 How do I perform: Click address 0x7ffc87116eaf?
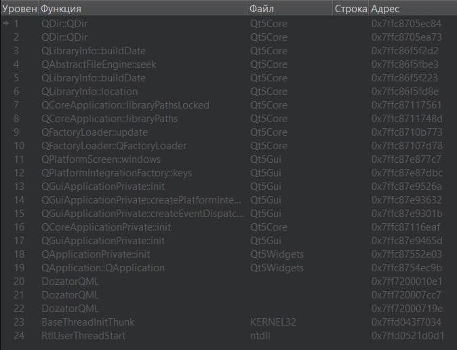coord(405,227)
